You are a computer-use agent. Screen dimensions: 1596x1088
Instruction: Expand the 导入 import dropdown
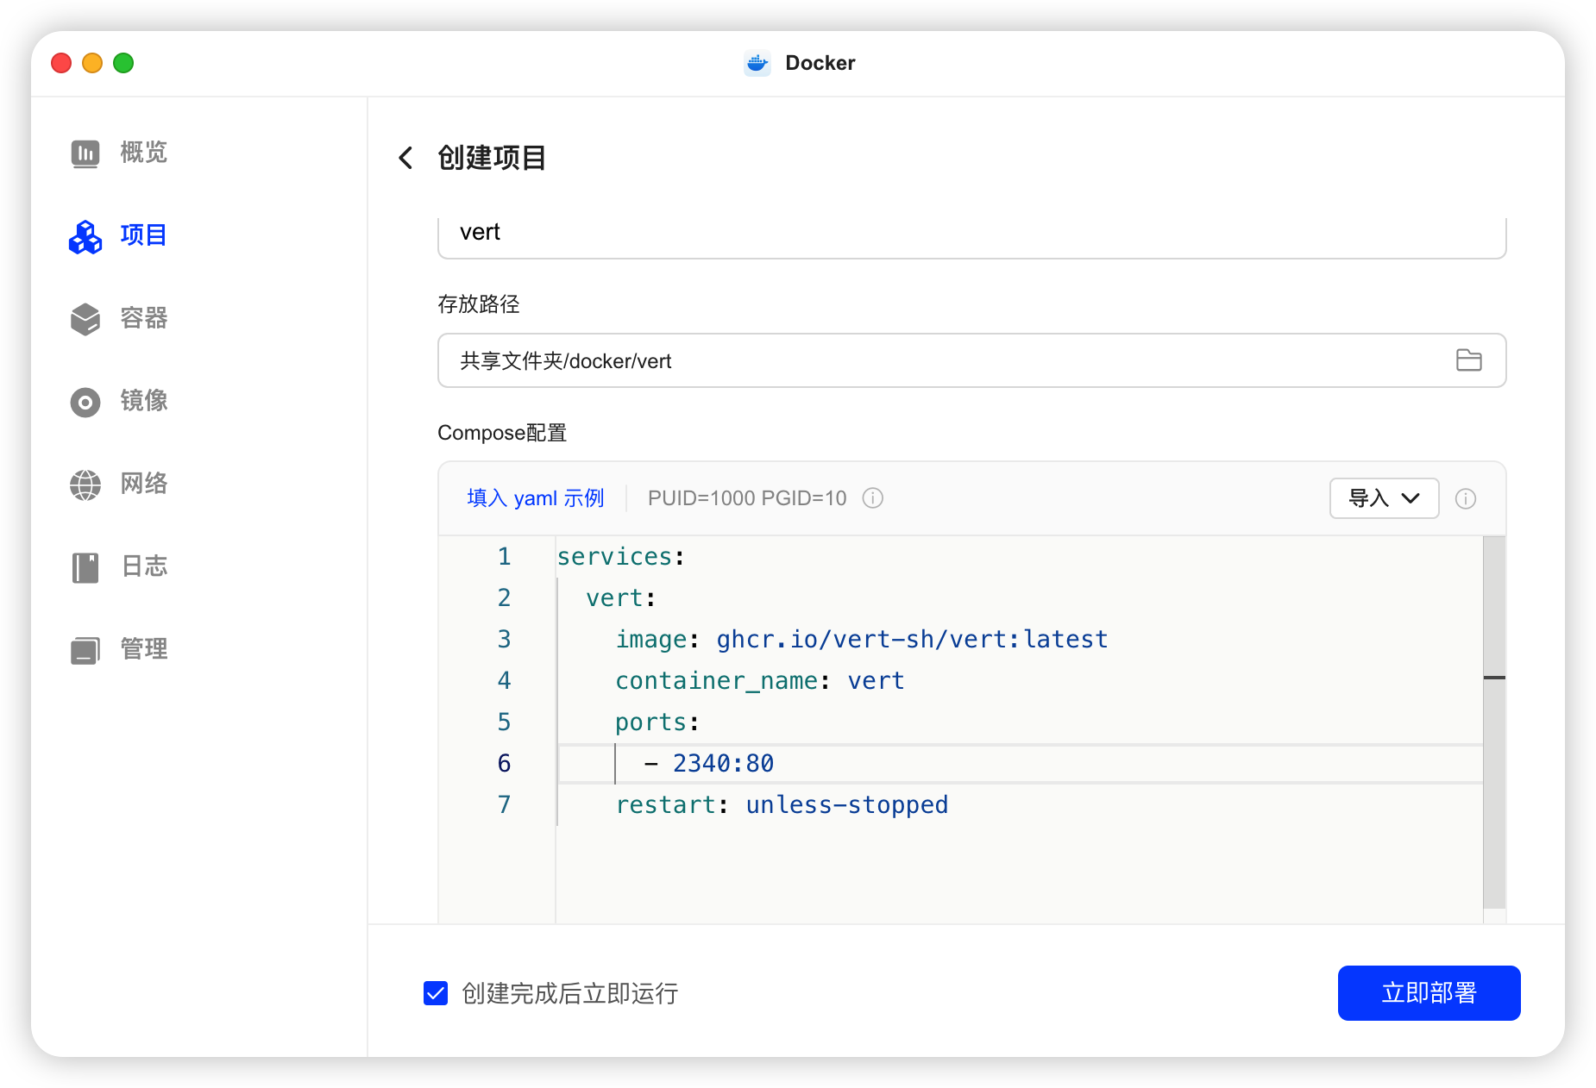click(1383, 498)
